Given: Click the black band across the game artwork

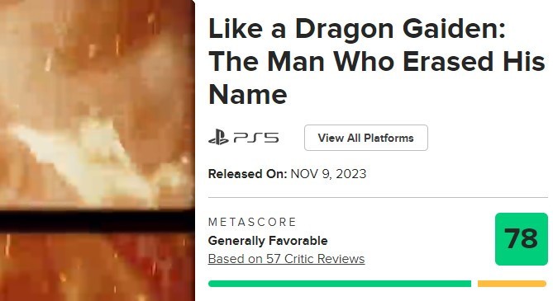Looking at the screenshot, I should tap(97, 221).
